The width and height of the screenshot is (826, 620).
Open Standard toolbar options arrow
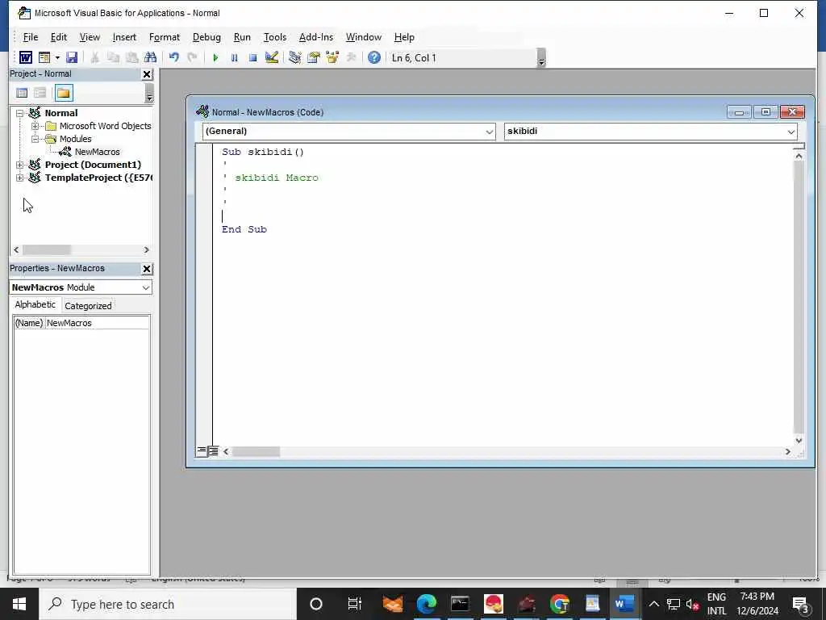[x=541, y=58]
